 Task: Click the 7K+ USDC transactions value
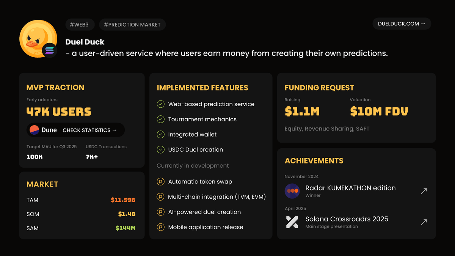92,157
